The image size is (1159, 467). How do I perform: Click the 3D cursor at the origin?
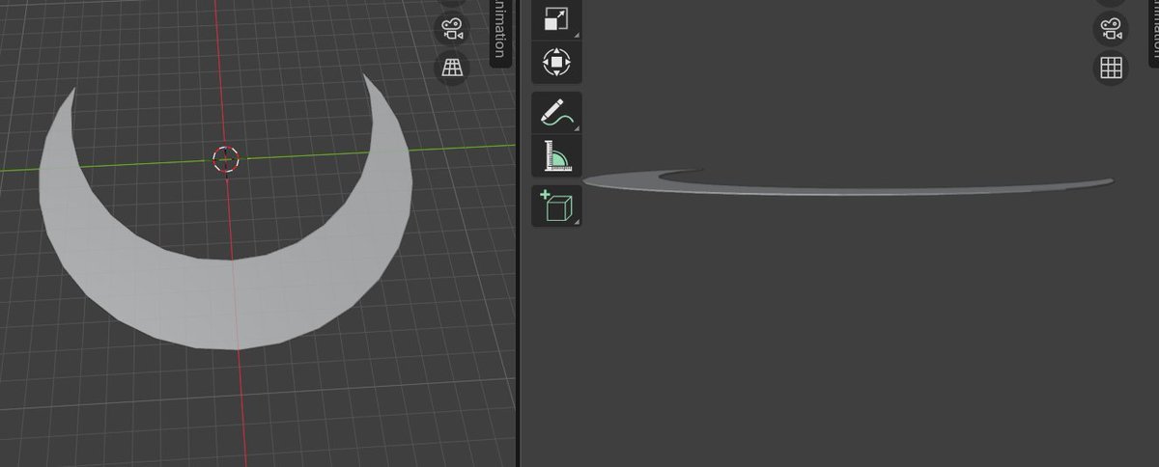pos(225,158)
